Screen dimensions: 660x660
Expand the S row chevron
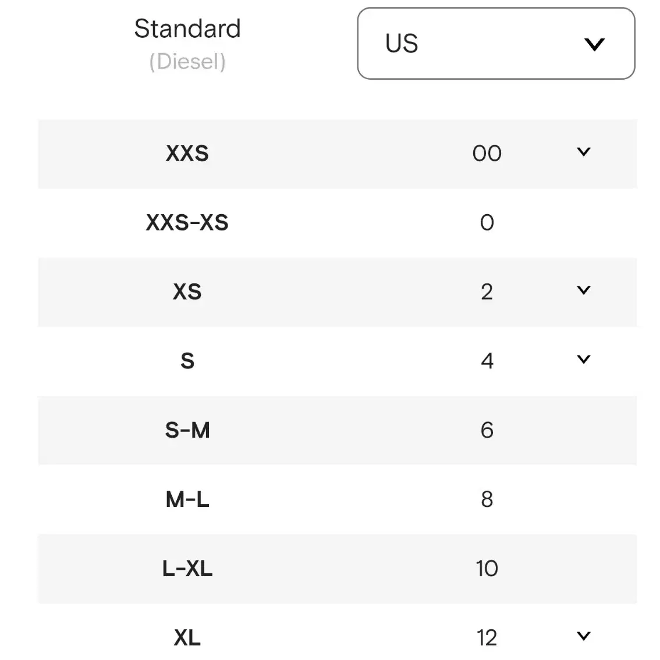(x=583, y=359)
